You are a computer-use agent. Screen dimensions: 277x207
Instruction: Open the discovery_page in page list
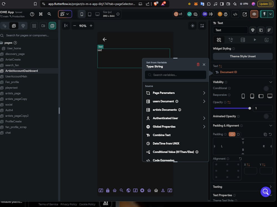tap(15, 54)
